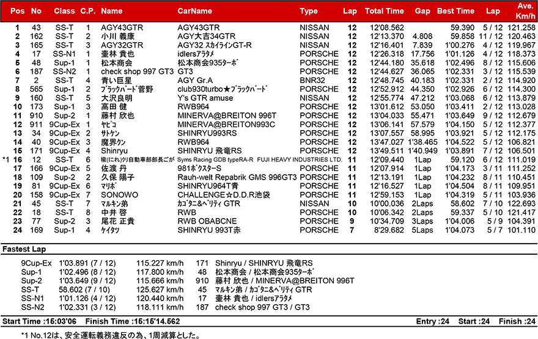538x339 pixels.
Task: Click the 'CarName' column header
Action: coord(194,11)
